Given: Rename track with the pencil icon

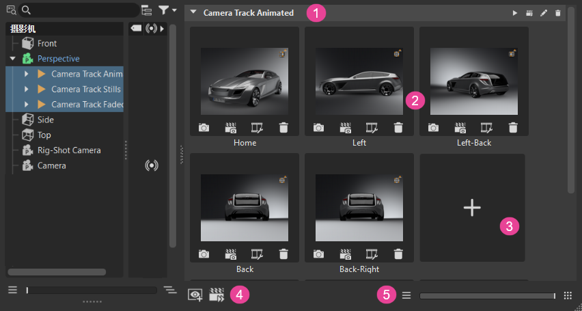Looking at the screenshot, I should (544, 13).
